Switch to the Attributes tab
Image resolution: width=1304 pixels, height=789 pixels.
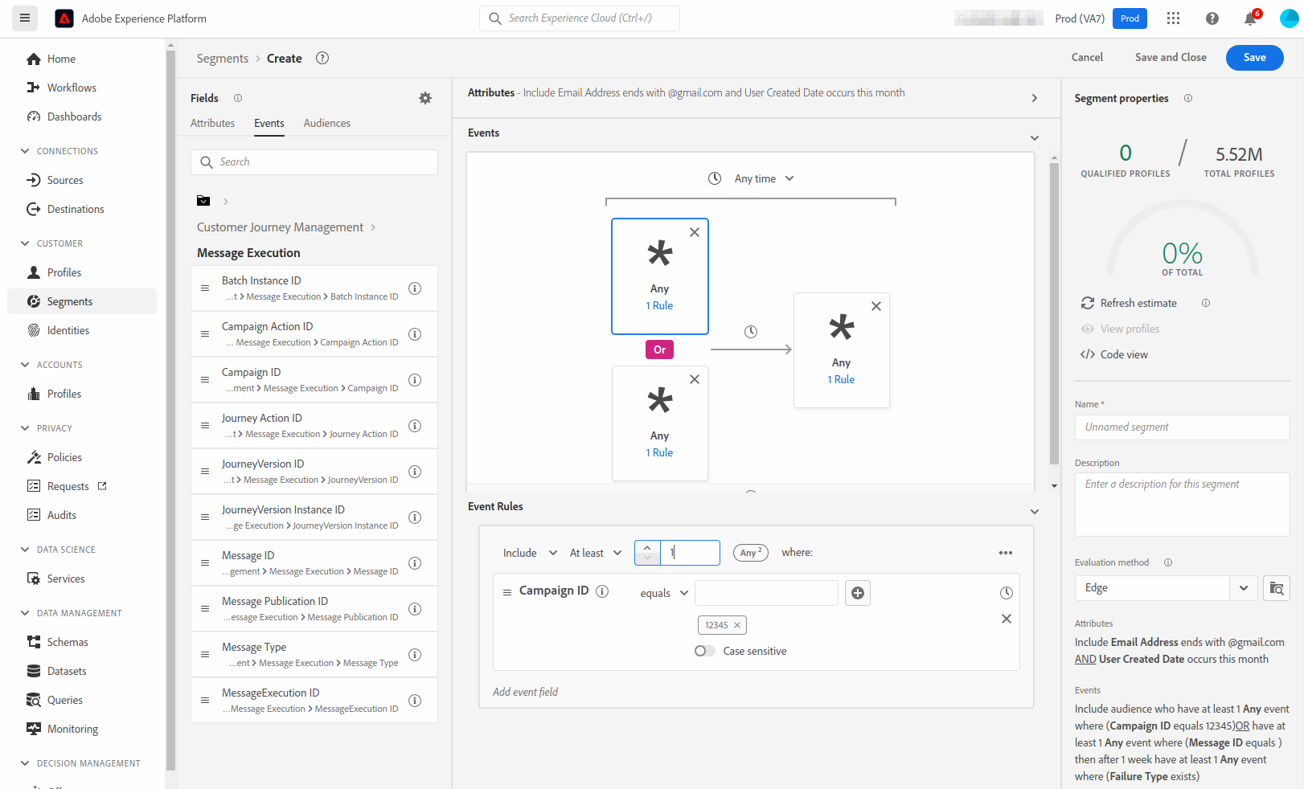212,123
